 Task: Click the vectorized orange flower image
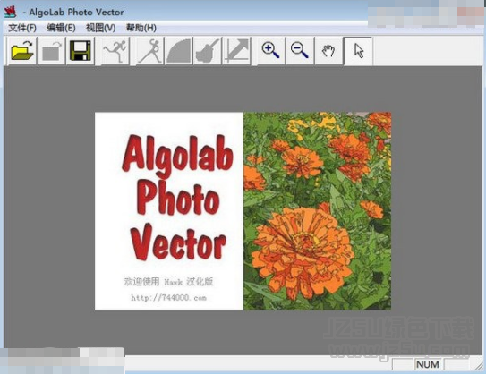point(317,210)
